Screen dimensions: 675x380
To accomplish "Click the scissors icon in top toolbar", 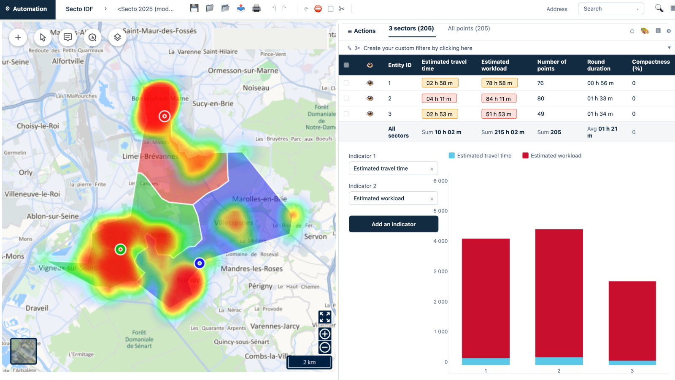I will (x=342, y=8).
